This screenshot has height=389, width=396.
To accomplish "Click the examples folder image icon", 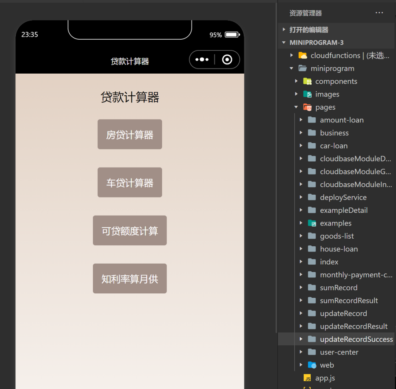I will pos(312,223).
